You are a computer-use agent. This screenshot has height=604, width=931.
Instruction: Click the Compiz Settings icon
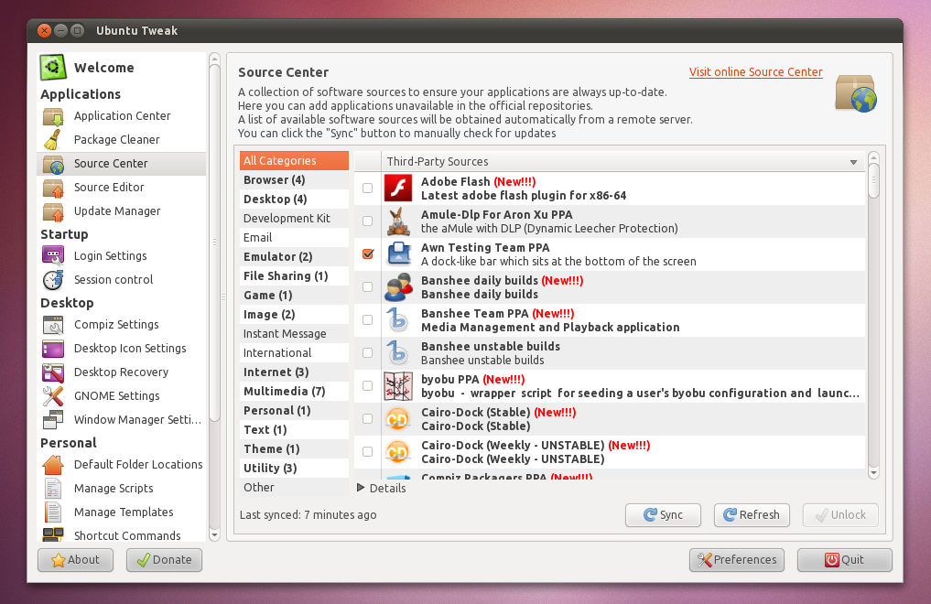pos(53,325)
